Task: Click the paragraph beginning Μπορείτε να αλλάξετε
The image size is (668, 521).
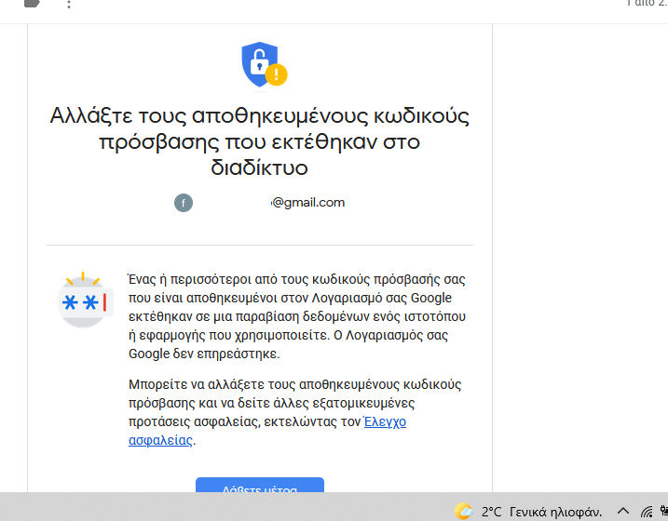Action: (x=294, y=412)
